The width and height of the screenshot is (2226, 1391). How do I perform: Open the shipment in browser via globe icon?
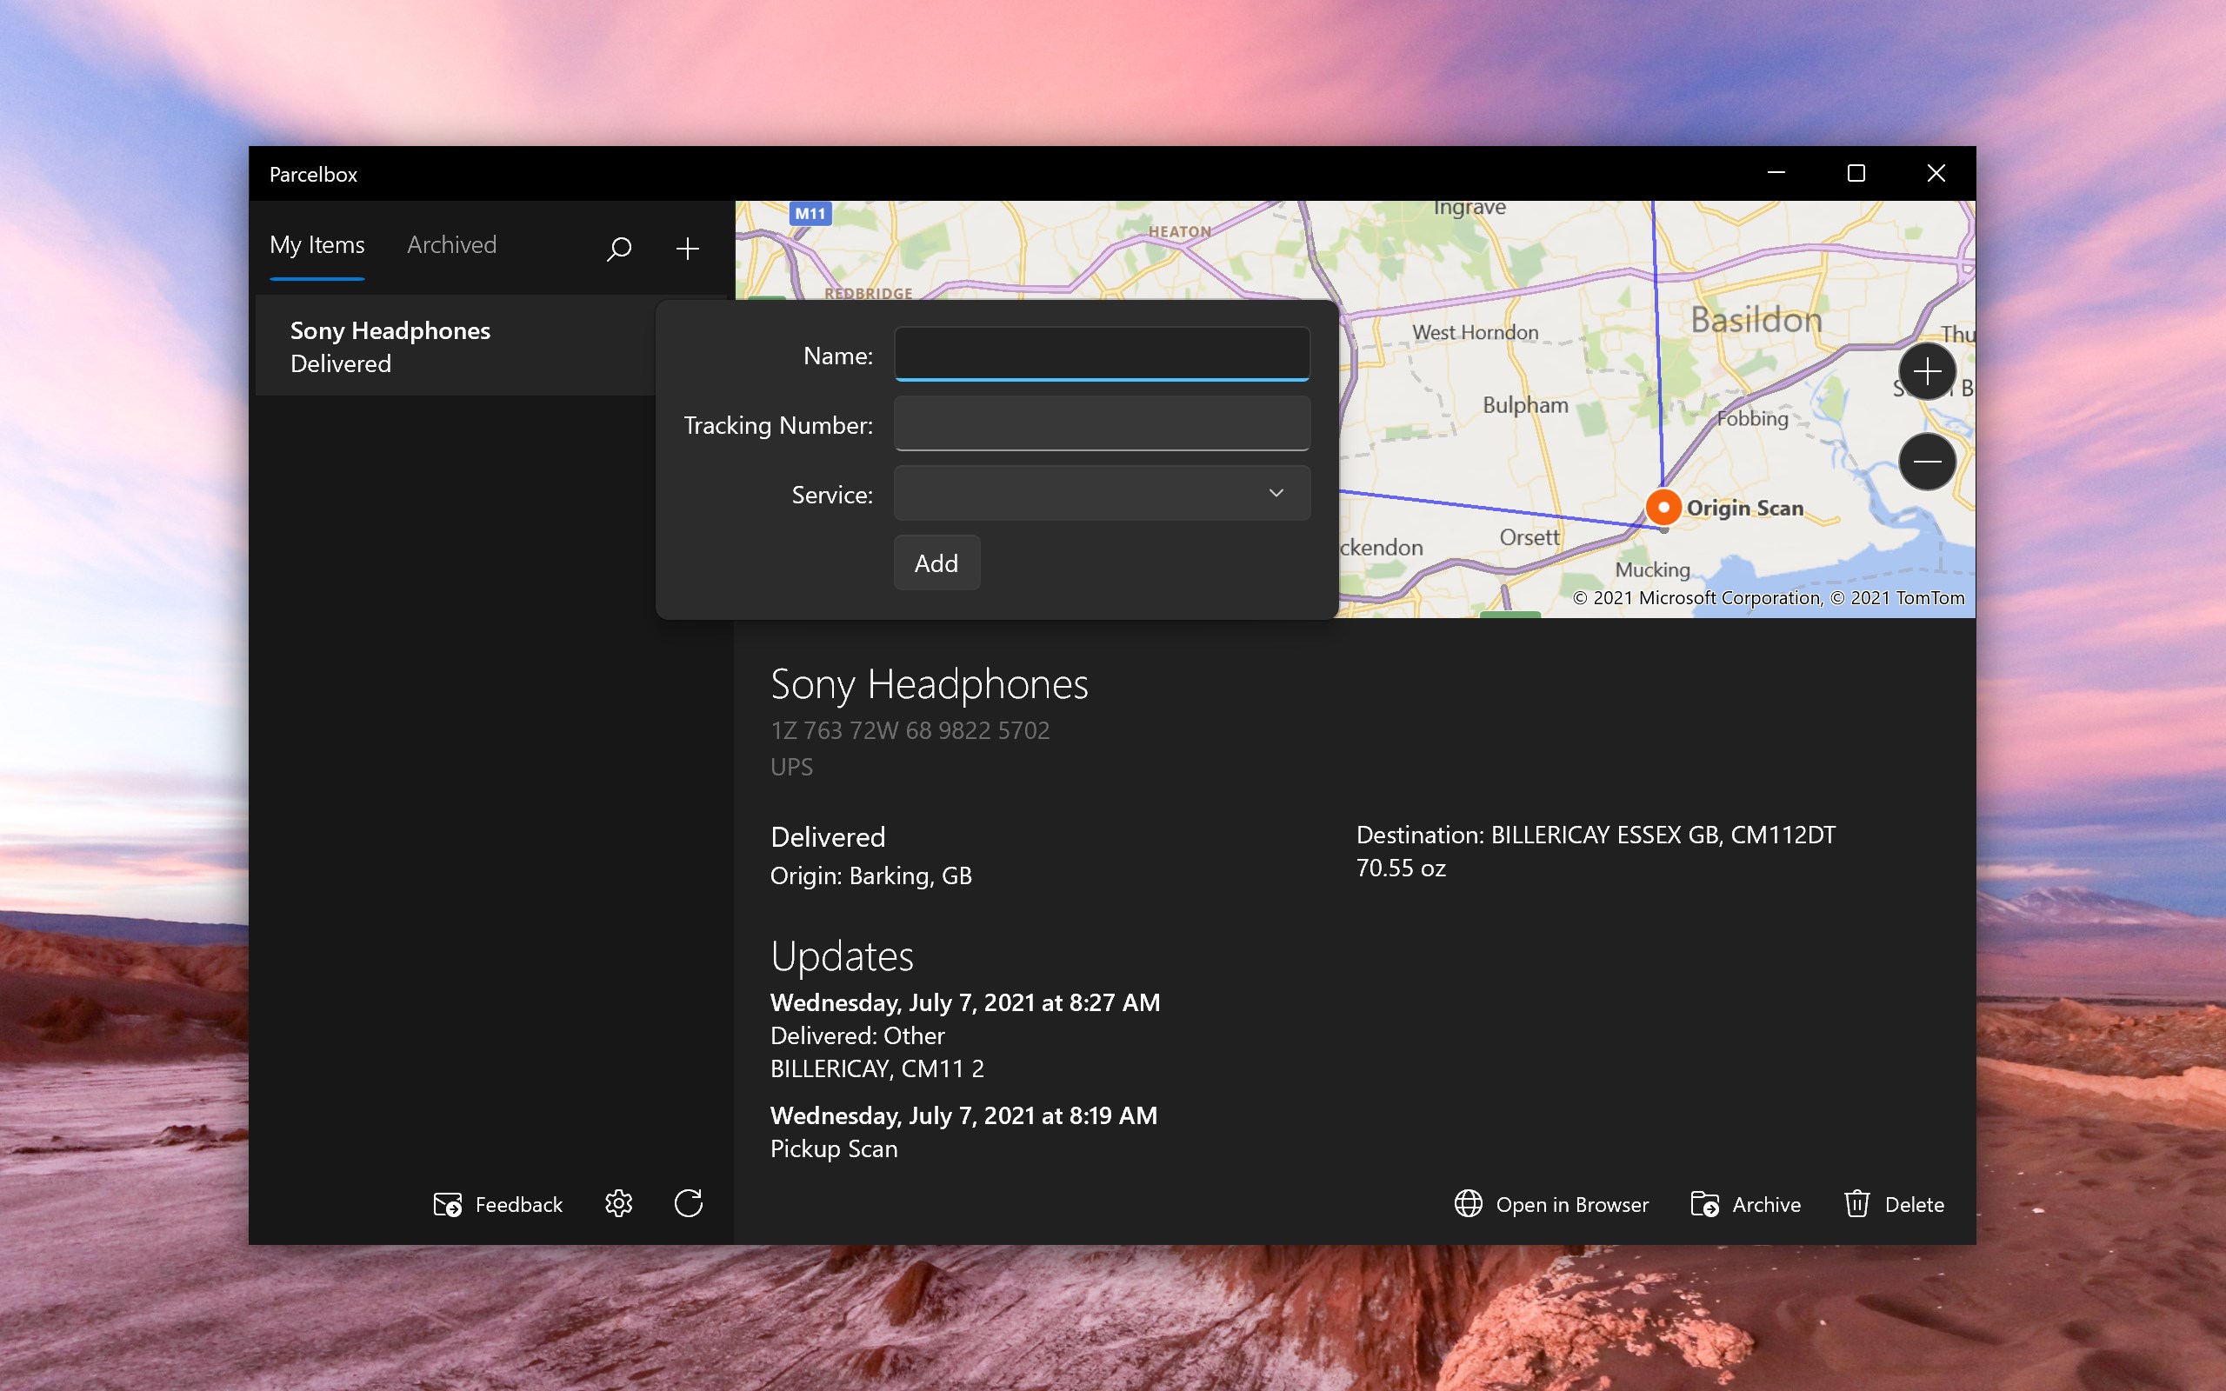[1467, 1203]
